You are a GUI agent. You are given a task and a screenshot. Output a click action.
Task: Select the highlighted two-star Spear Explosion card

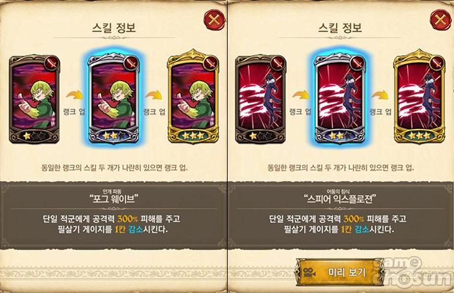340,99
